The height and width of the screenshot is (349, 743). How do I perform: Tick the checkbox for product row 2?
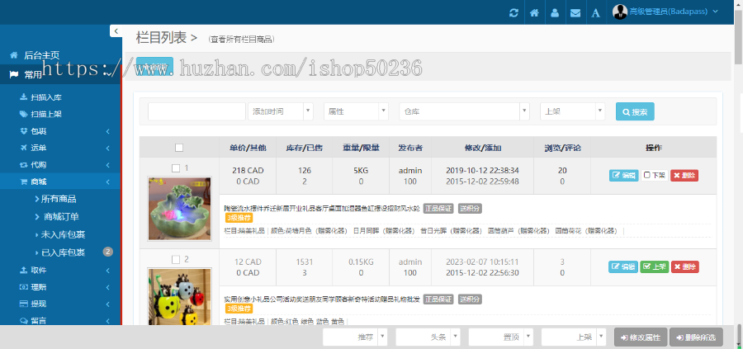click(175, 260)
